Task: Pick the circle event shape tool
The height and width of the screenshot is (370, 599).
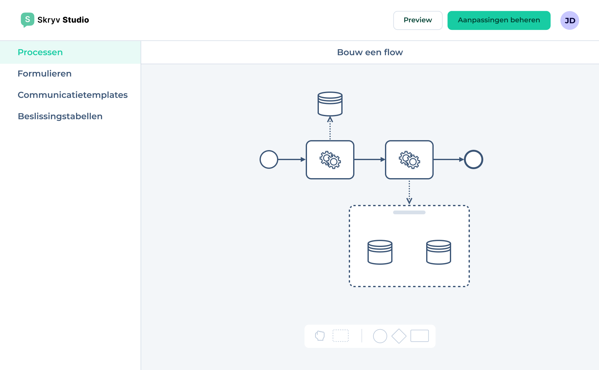Action: pos(380,336)
